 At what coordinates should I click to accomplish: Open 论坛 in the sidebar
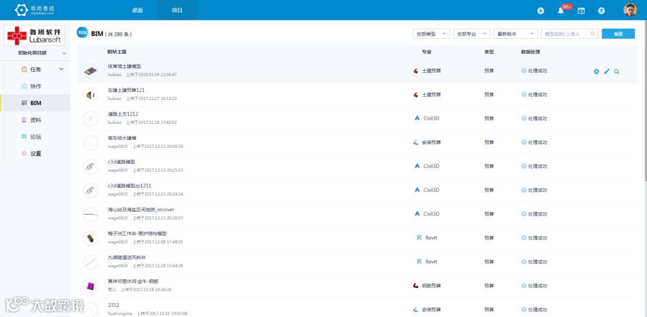[x=35, y=137]
